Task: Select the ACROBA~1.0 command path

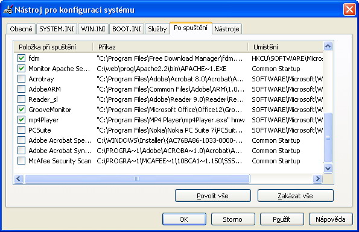Action: coord(169,151)
